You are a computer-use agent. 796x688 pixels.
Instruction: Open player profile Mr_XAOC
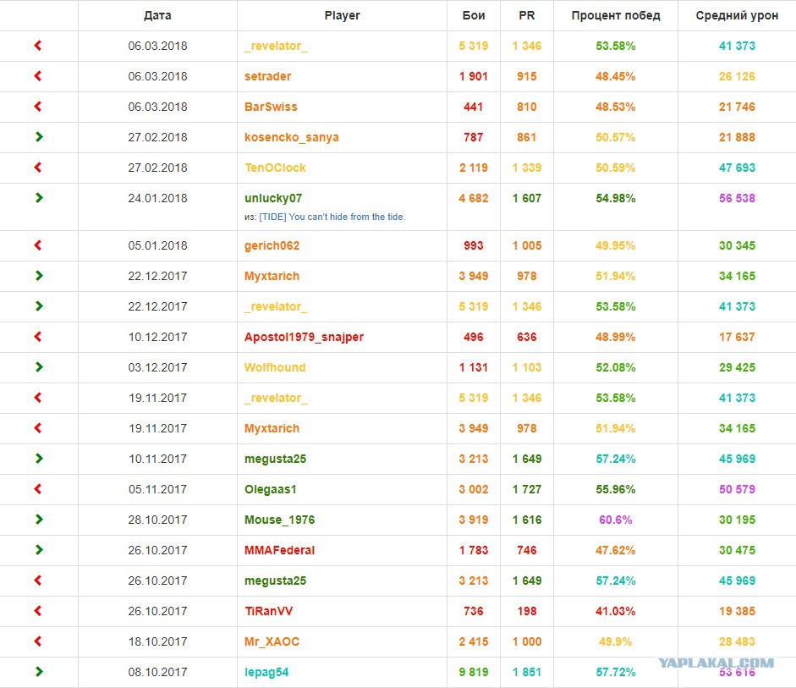(272, 641)
